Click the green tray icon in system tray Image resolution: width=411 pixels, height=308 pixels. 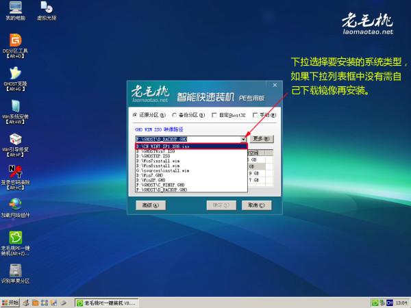click(375, 303)
